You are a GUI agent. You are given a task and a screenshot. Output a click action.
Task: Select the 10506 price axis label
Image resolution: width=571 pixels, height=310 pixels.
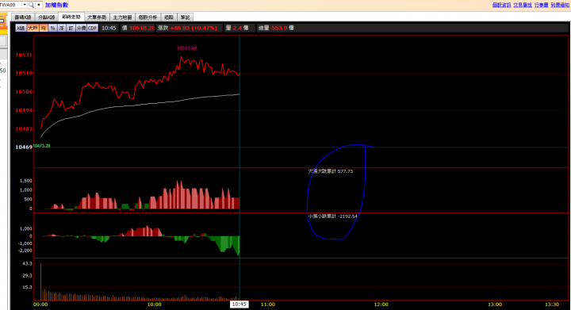tap(24, 92)
